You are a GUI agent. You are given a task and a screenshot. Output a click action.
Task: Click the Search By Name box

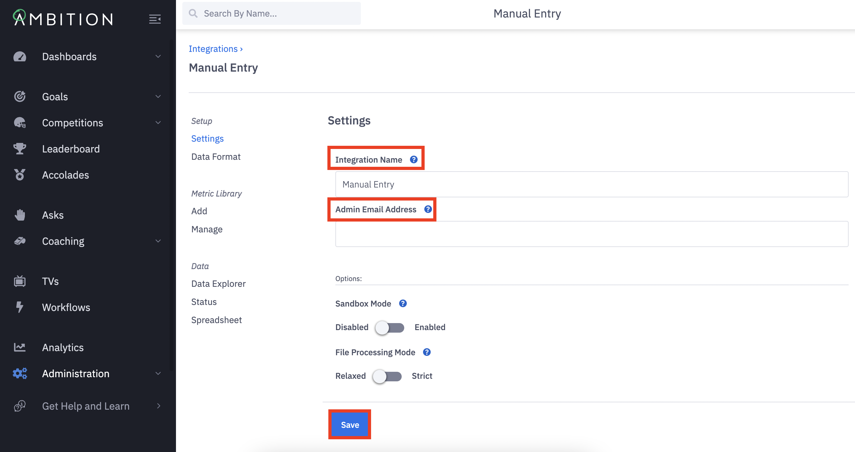[272, 14]
